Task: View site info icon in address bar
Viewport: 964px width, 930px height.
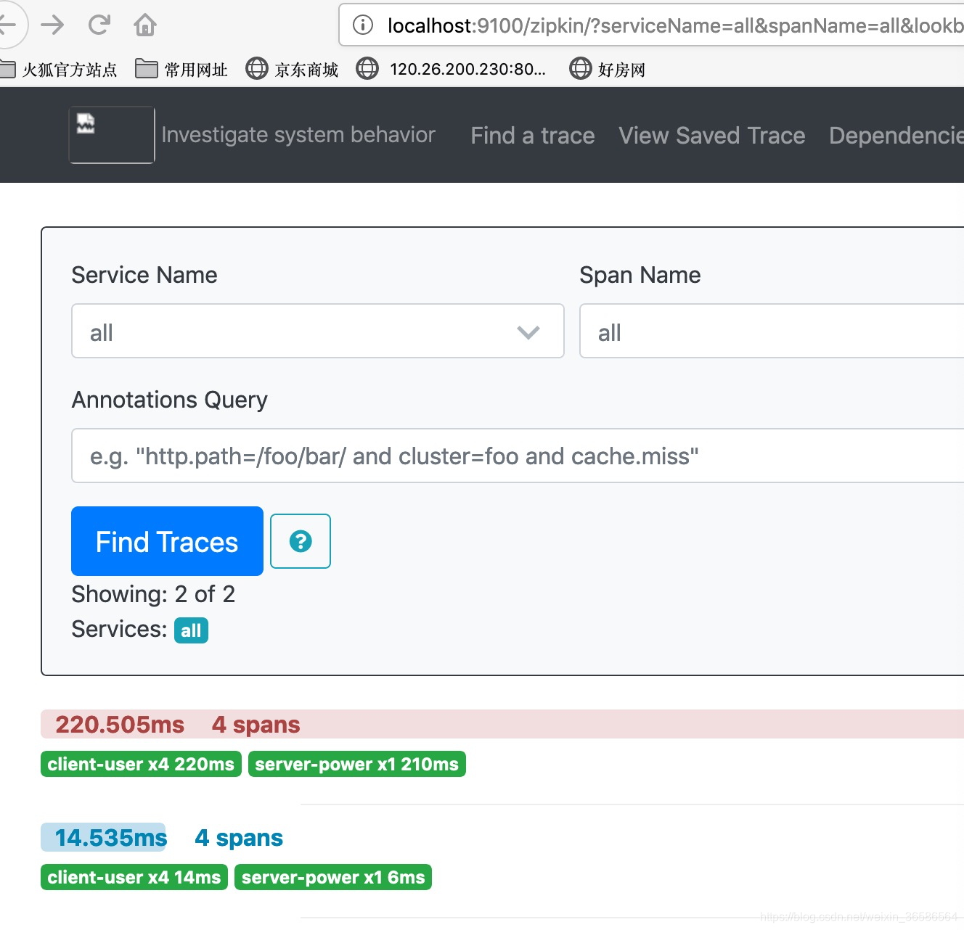Action: (363, 25)
